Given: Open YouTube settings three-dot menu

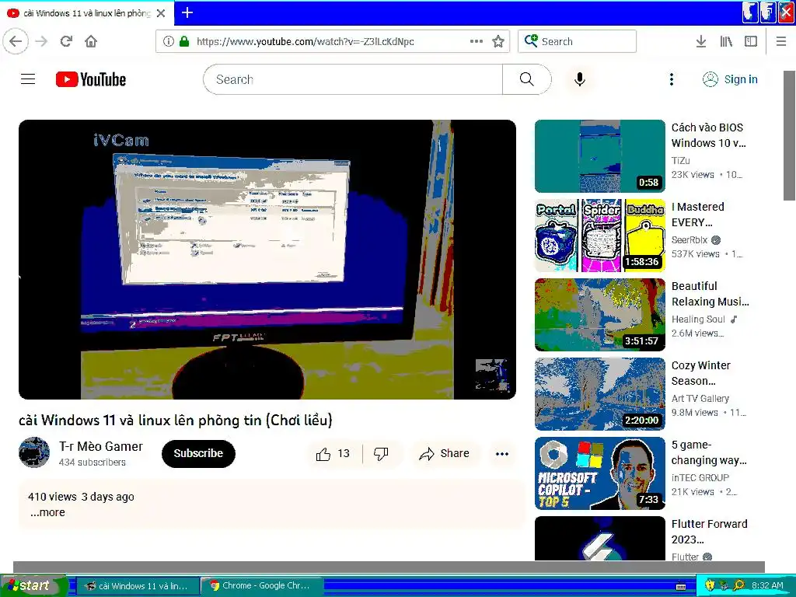Looking at the screenshot, I should 671,79.
